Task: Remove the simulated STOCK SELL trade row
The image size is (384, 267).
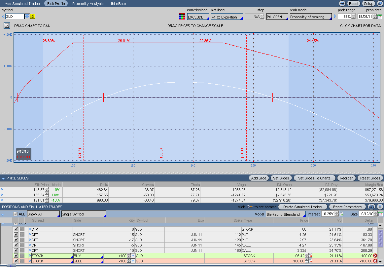Action: click(375, 261)
